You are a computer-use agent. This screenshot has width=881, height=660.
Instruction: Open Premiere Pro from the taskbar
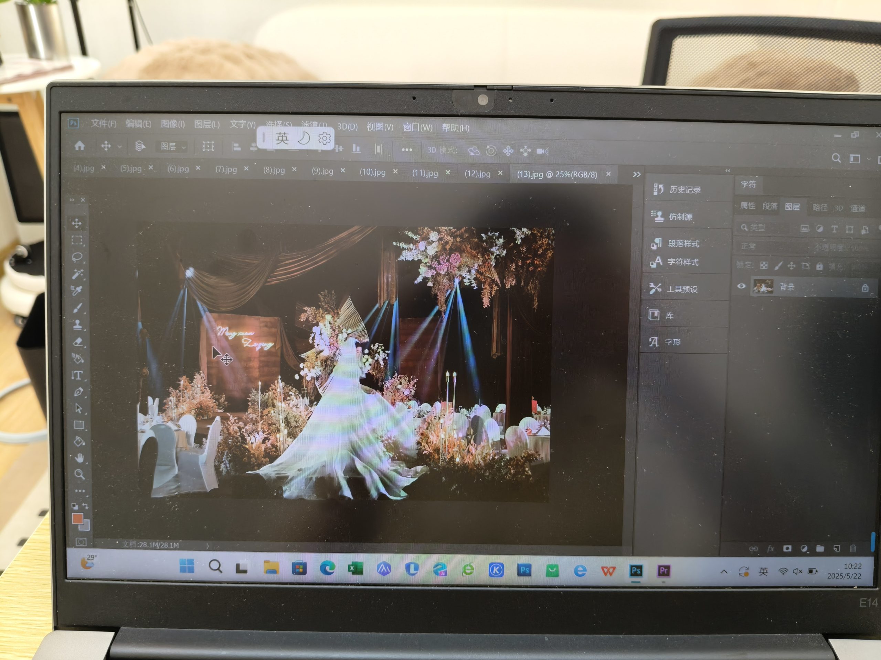tap(664, 571)
